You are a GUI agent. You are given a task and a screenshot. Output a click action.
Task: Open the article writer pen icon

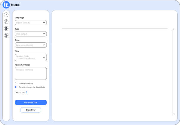6,22
